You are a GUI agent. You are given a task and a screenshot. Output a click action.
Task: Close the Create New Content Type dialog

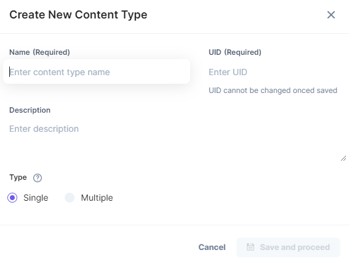tap(331, 15)
